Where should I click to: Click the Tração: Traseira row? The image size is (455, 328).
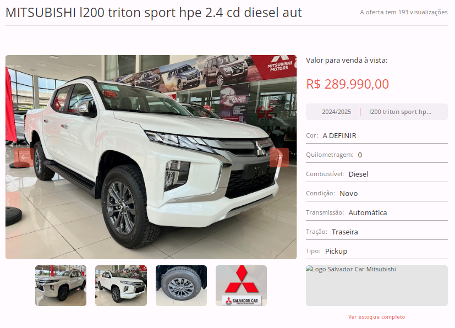pyautogui.click(x=377, y=232)
